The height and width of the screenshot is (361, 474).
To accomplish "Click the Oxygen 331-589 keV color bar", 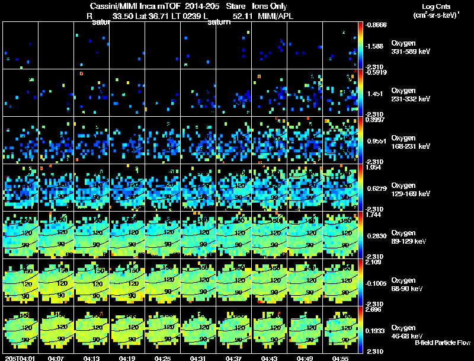I will coord(361,46).
